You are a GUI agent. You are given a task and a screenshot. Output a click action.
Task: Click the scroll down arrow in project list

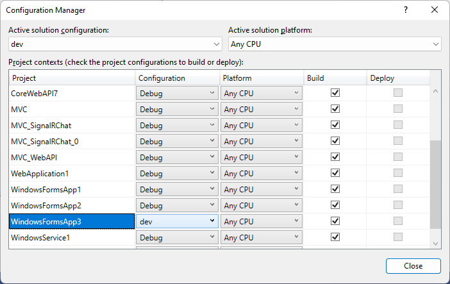tap(435, 244)
